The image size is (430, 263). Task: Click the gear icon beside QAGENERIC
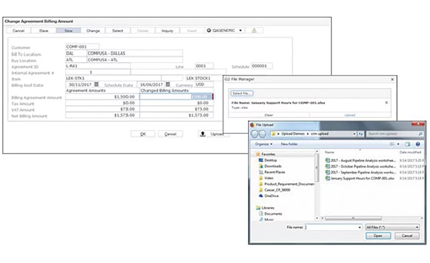209,31
